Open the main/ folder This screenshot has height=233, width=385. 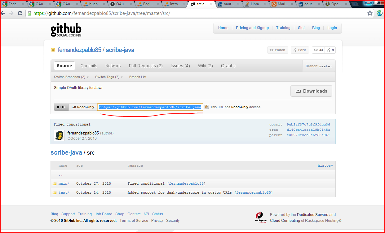pyautogui.click(x=64, y=183)
